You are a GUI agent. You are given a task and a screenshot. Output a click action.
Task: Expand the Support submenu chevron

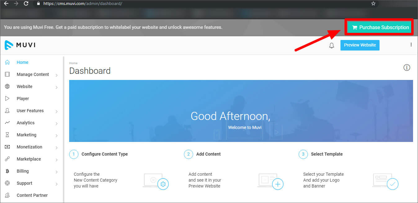tap(56, 184)
